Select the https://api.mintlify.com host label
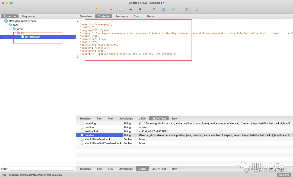This screenshot has width=293, height=178. click(22, 21)
